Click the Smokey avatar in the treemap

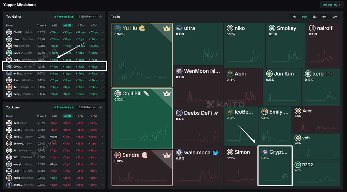pyautogui.click(x=272, y=28)
